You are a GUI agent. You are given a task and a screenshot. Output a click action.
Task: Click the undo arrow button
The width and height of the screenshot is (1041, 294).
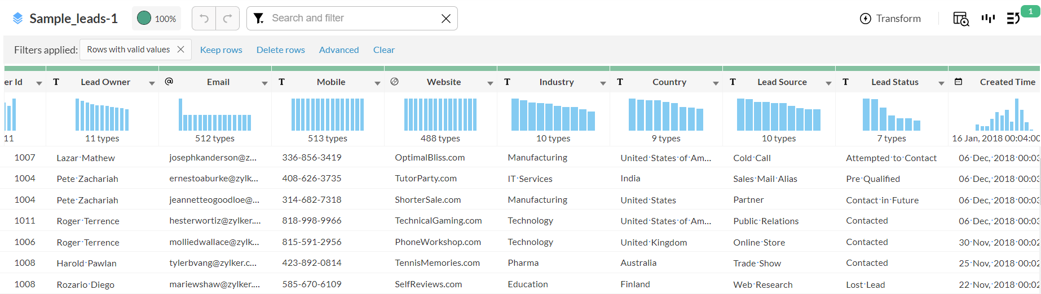(x=204, y=19)
